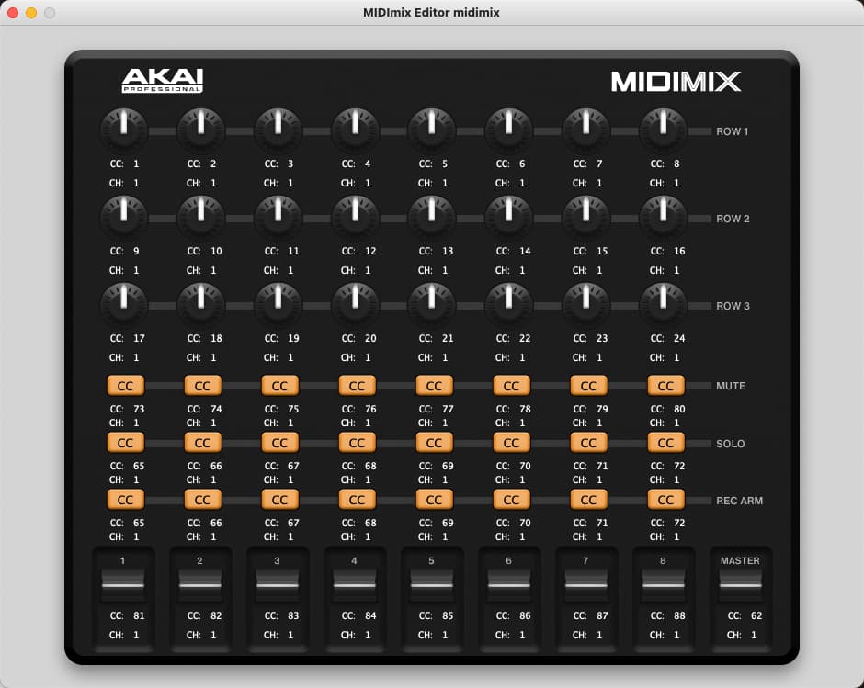864x688 pixels.
Task: Click the Row 2 knob with CC 12
Action: 356,218
